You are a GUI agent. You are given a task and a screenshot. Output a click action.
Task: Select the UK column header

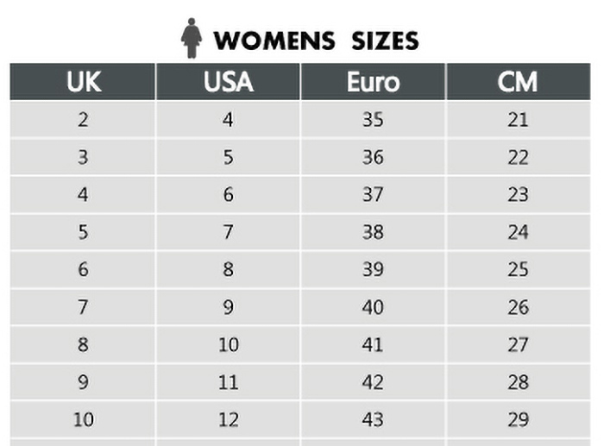83,82
